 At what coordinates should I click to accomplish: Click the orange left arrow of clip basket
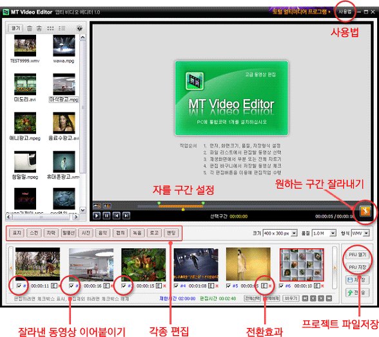11,268
